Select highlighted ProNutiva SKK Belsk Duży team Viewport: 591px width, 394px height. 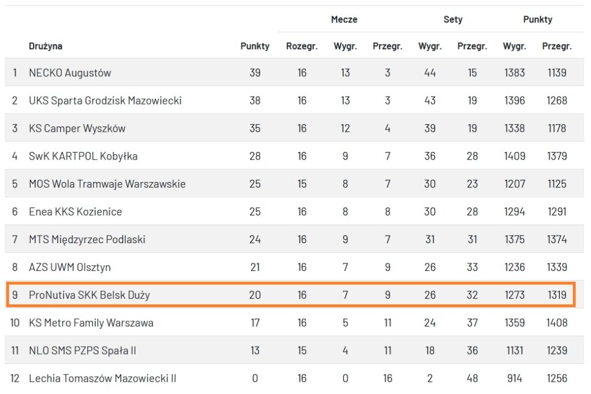(x=89, y=295)
